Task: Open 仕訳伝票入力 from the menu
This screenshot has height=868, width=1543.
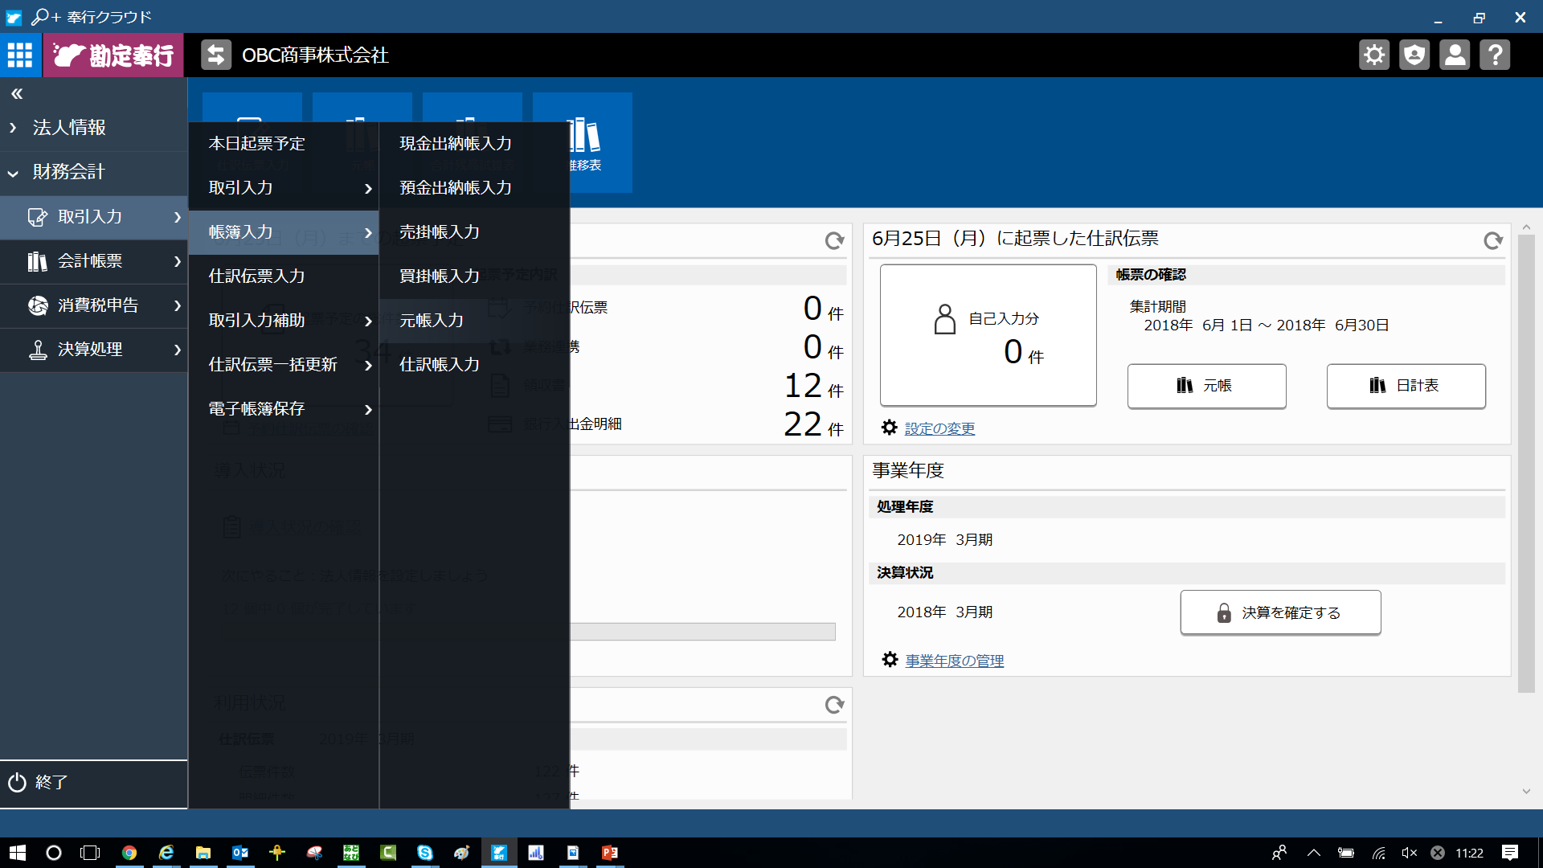Action: tap(256, 276)
